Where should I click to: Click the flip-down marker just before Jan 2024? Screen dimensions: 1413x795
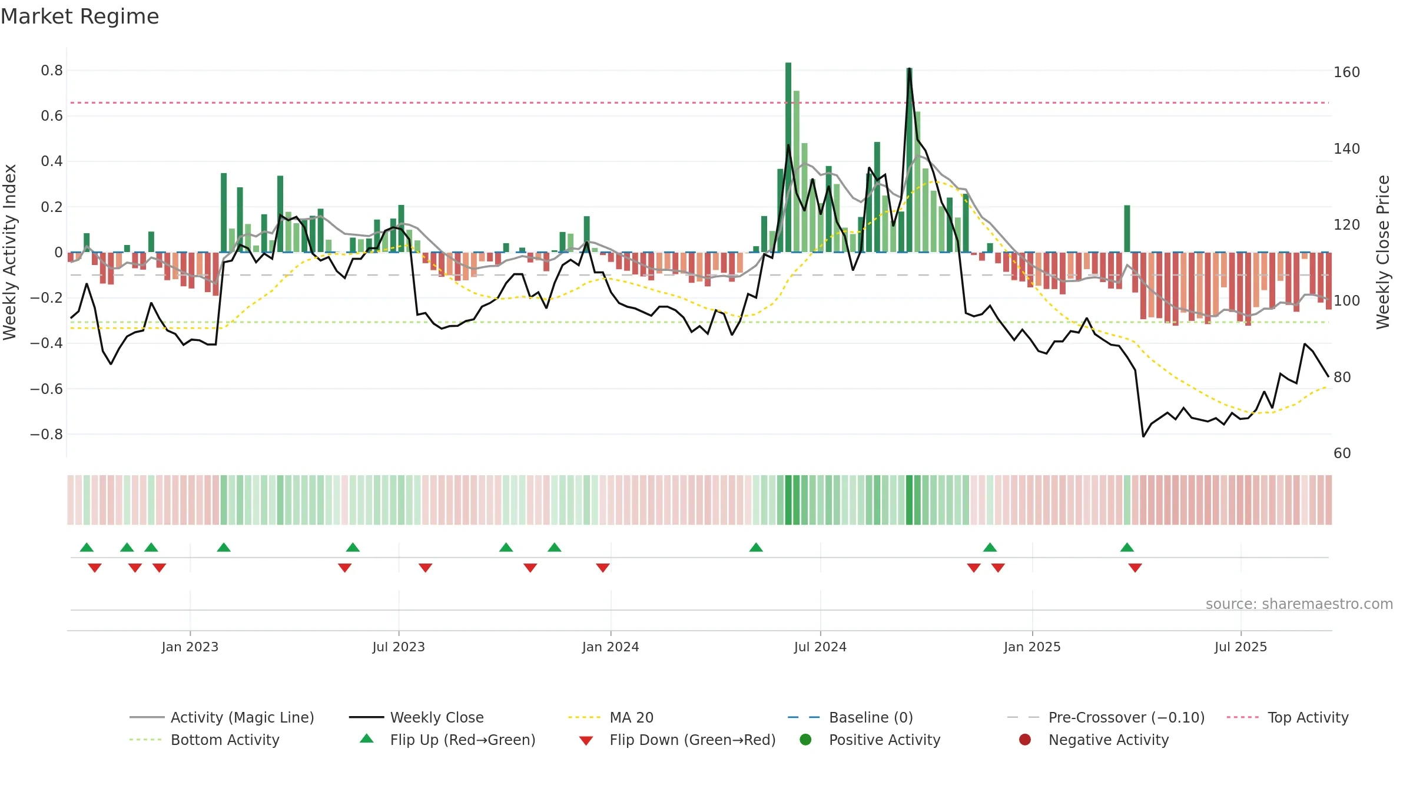pyautogui.click(x=603, y=568)
